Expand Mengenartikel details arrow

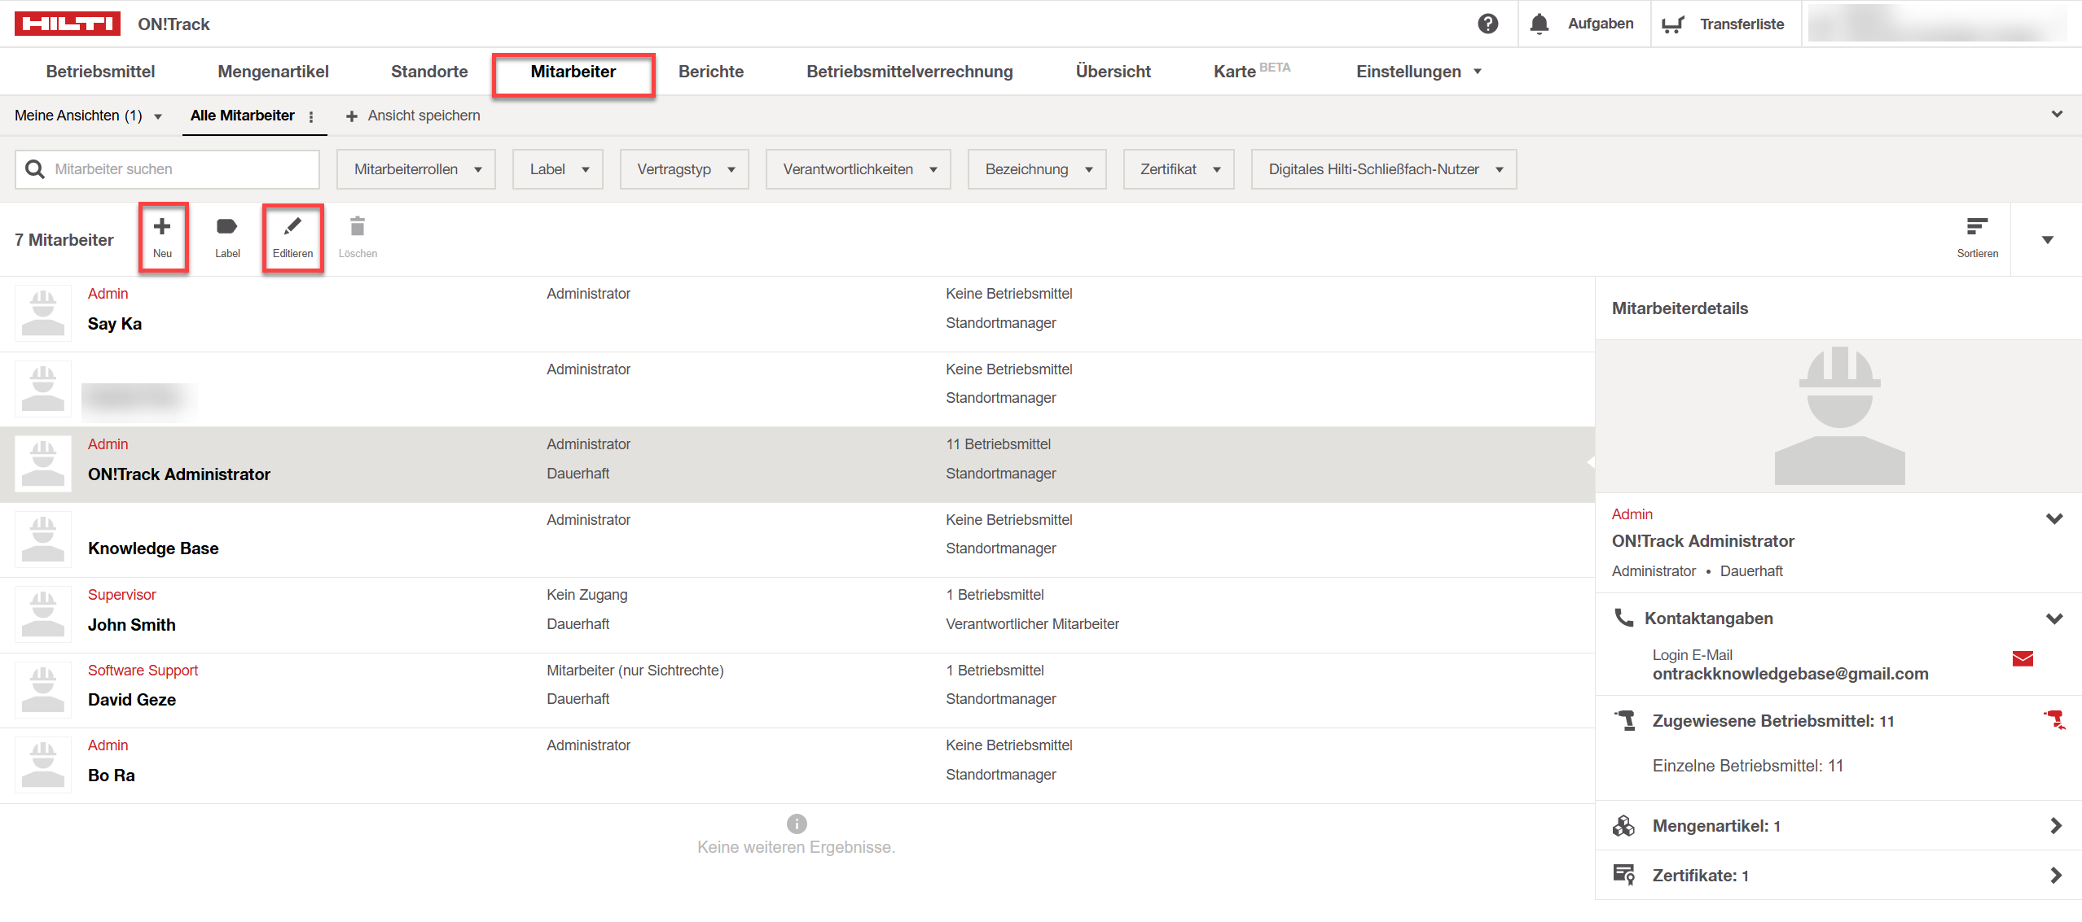(2056, 825)
